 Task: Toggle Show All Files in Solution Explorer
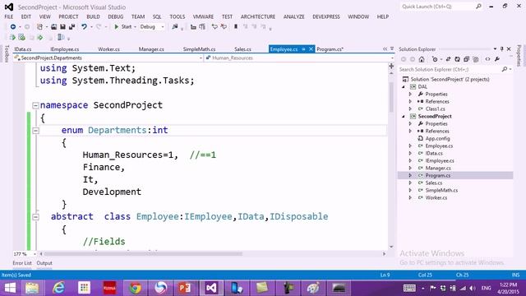tap(476, 59)
